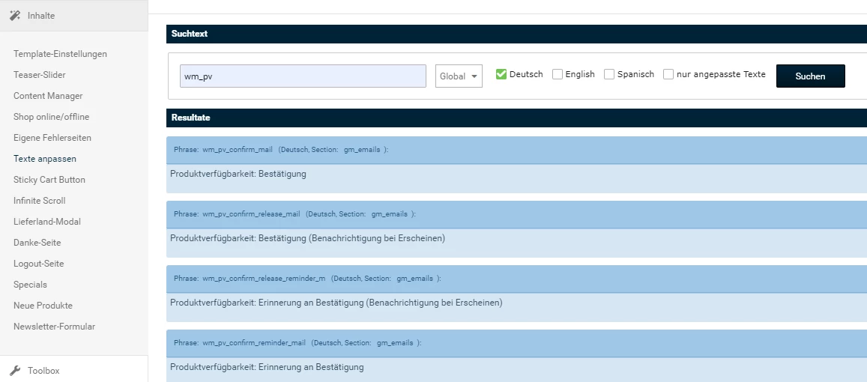Edit text 'Produktverfügbarkeit: Erinnerung an Bestätigung' of wm_pv_confirm_reminder_mail

[x=267, y=367]
